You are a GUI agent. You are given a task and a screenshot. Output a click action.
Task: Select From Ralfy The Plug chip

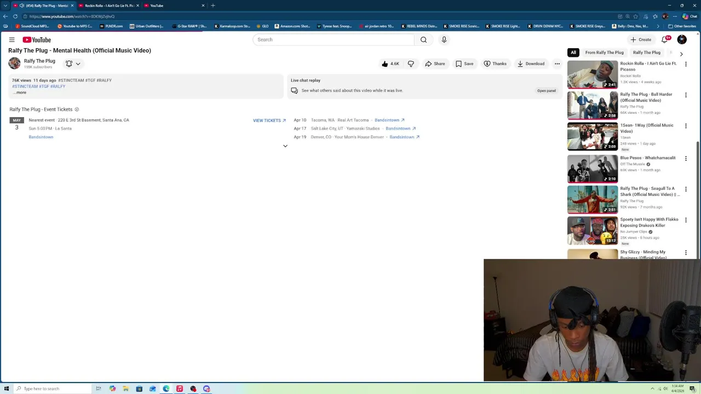tap(604, 53)
